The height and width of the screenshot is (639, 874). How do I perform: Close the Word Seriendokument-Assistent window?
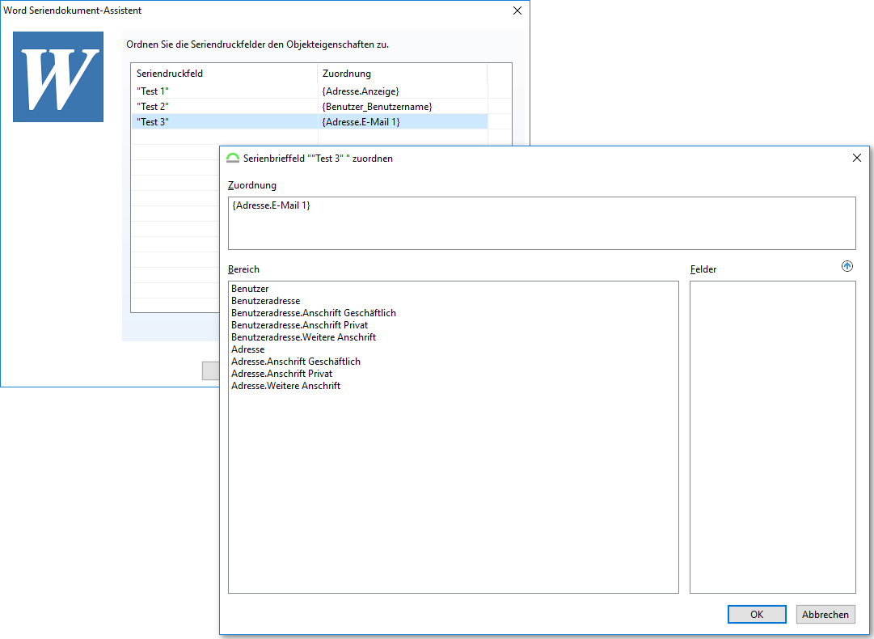coord(517,11)
